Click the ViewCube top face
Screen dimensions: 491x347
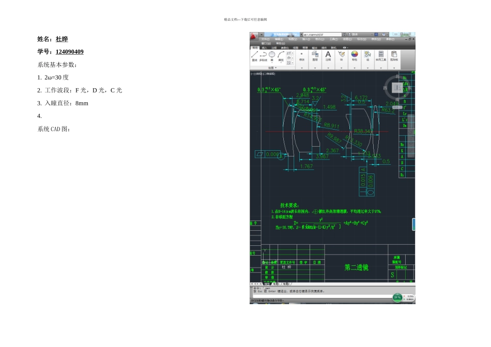click(x=397, y=88)
